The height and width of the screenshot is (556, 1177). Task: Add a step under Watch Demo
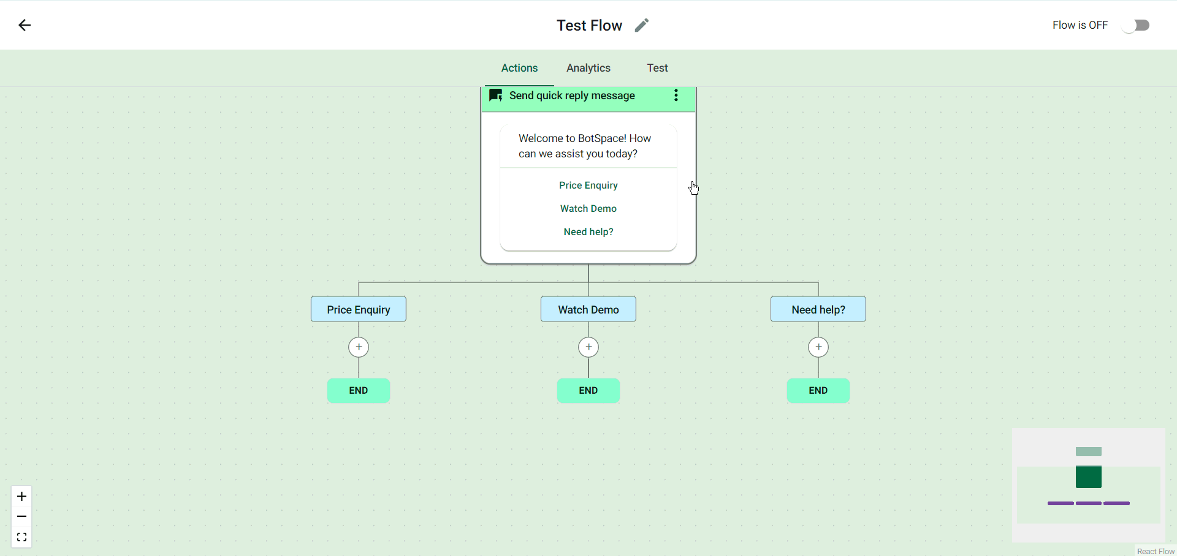[x=588, y=347]
